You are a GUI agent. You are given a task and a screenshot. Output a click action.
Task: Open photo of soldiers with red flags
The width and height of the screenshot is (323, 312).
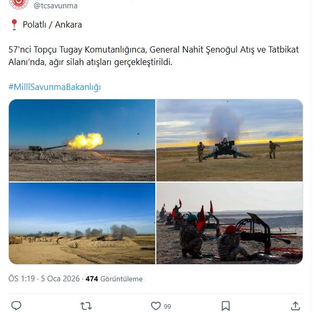pyautogui.click(x=229, y=224)
